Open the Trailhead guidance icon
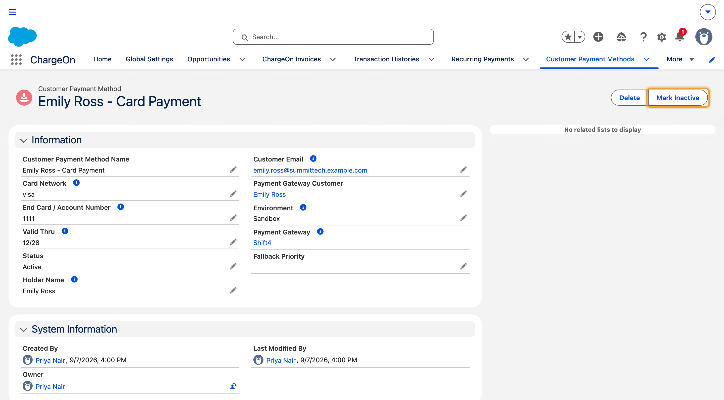The image size is (724, 400). coord(621,37)
